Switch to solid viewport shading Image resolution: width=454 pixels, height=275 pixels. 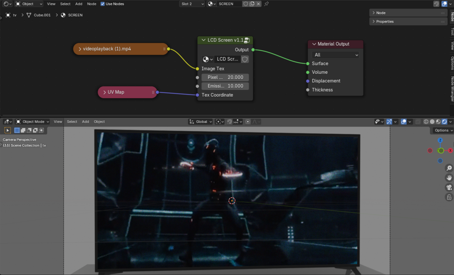pos(432,122)
